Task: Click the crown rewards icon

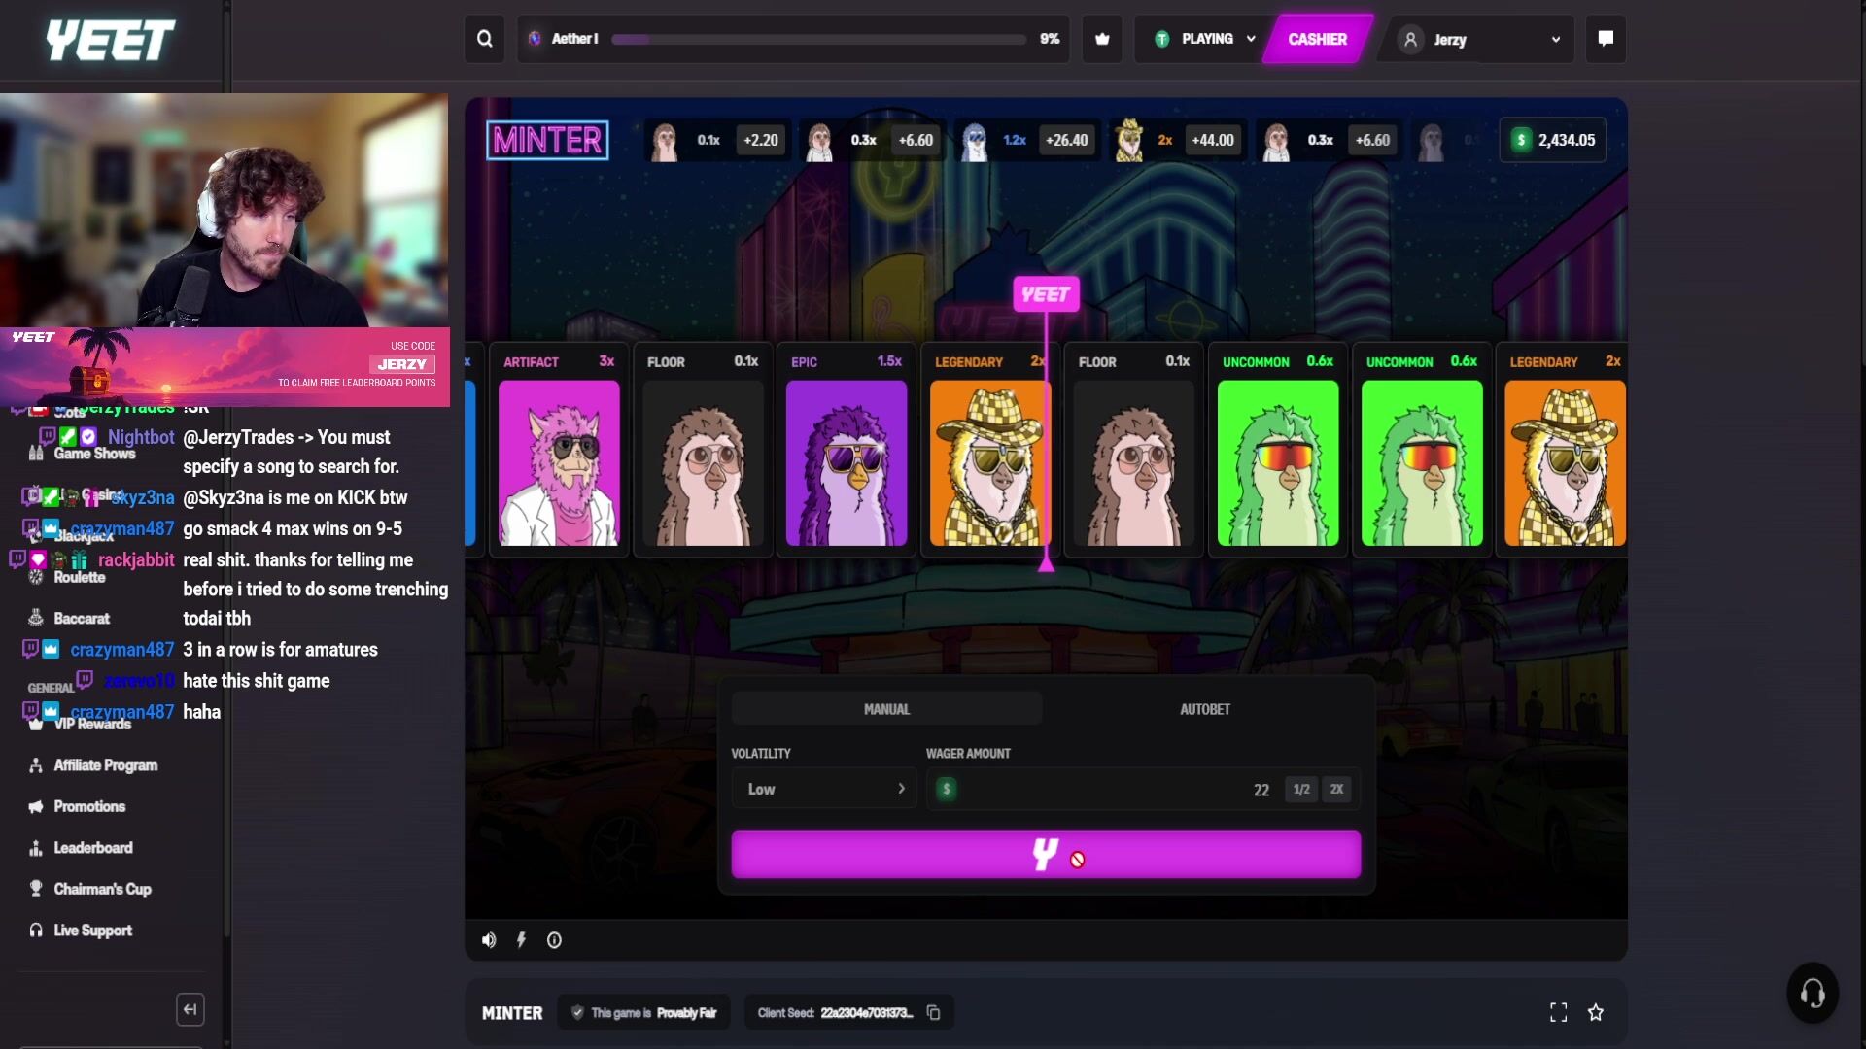Action: (1102, 39)
